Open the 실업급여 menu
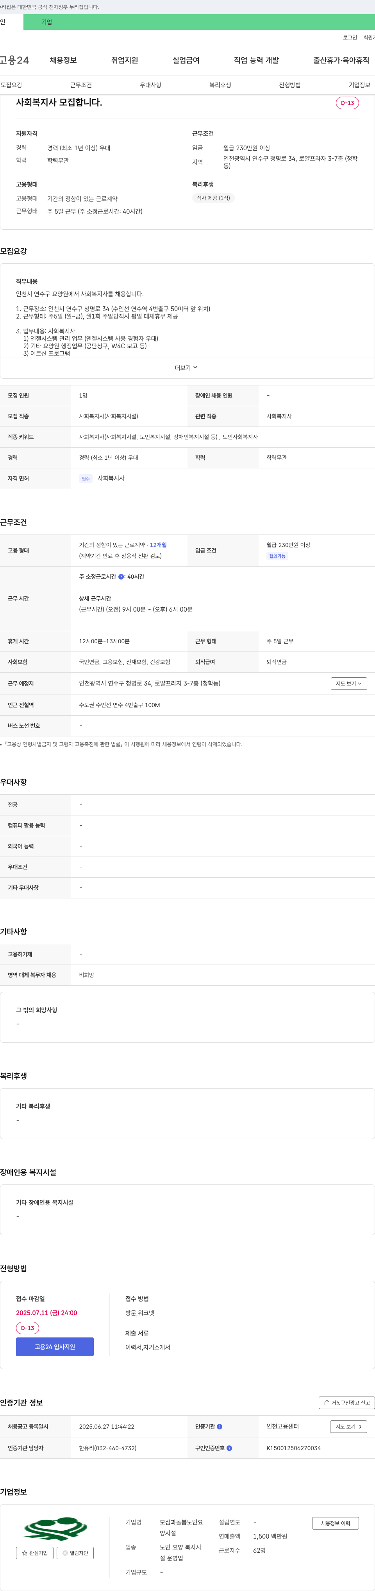 186,60
